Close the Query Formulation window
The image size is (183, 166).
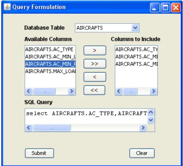click(176, 7)
